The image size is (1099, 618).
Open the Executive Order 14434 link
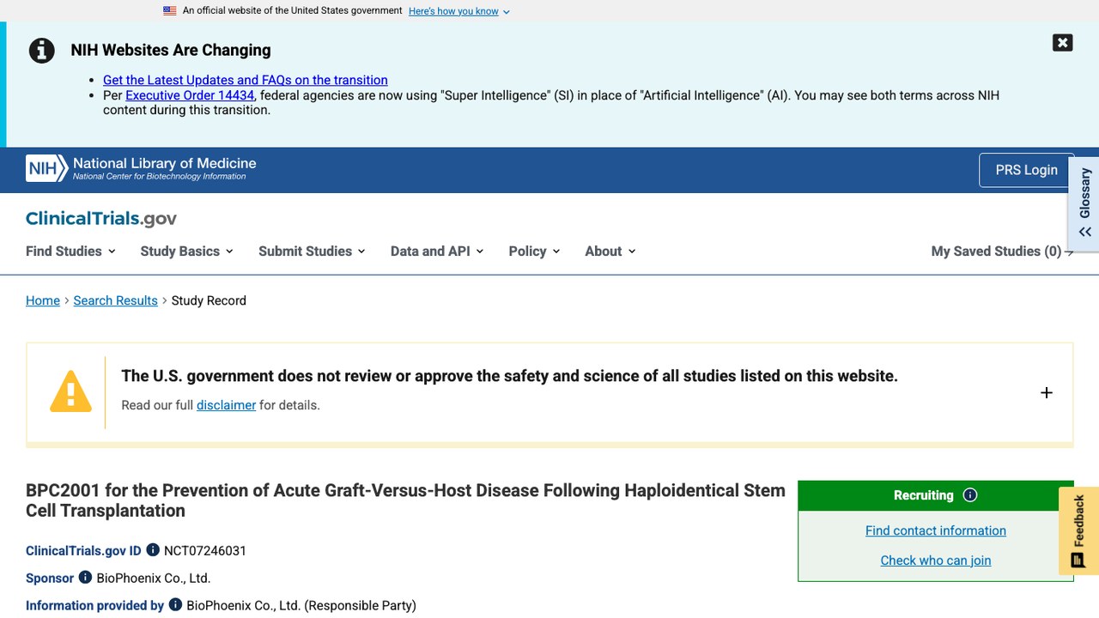tap(190, 95)
